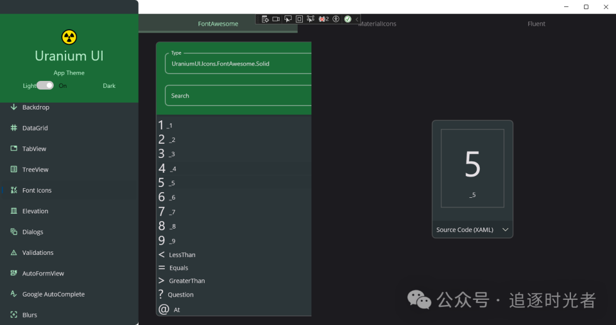Select the Question icon row

click(x=234, y=294)
